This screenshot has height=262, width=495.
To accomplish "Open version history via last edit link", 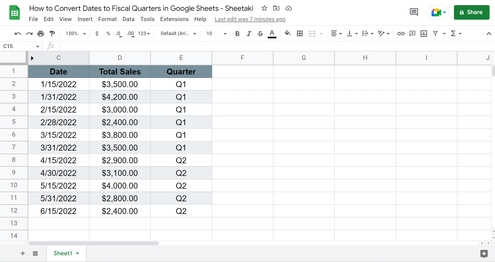I will [x=250, y=19].
